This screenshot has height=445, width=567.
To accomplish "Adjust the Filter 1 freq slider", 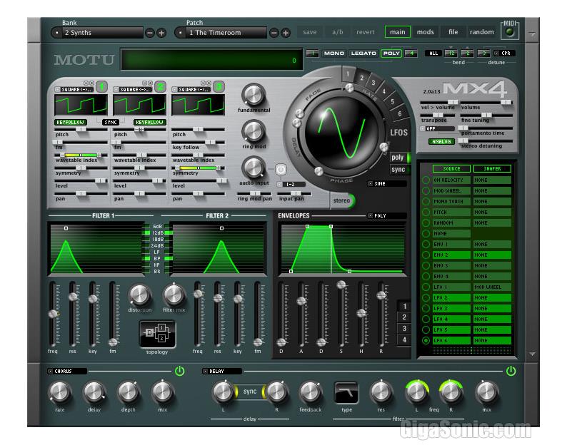I will pos(53,314).
